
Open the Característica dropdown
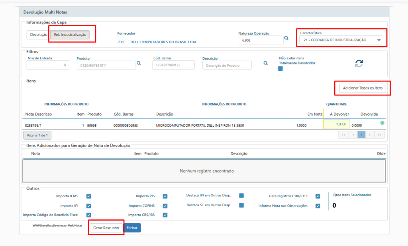(x=341, y=40)
